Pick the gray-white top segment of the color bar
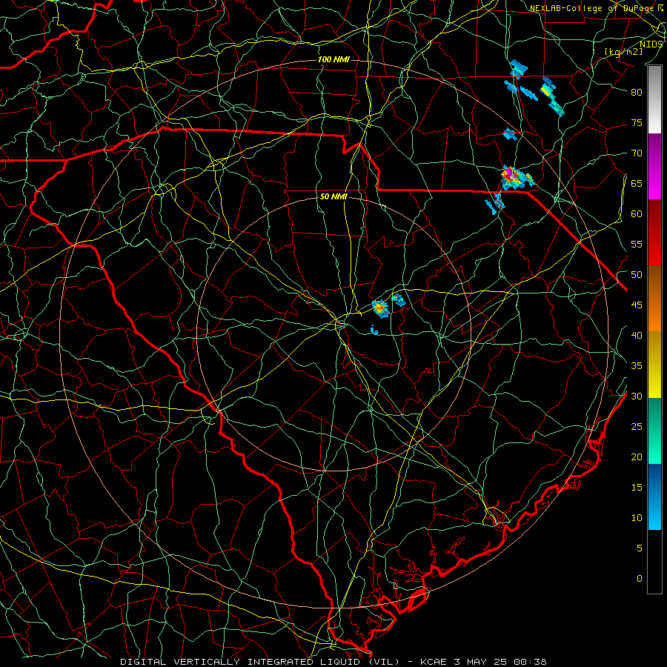The width and height of the screenshot is (667, 667). (x=654, y=99)
